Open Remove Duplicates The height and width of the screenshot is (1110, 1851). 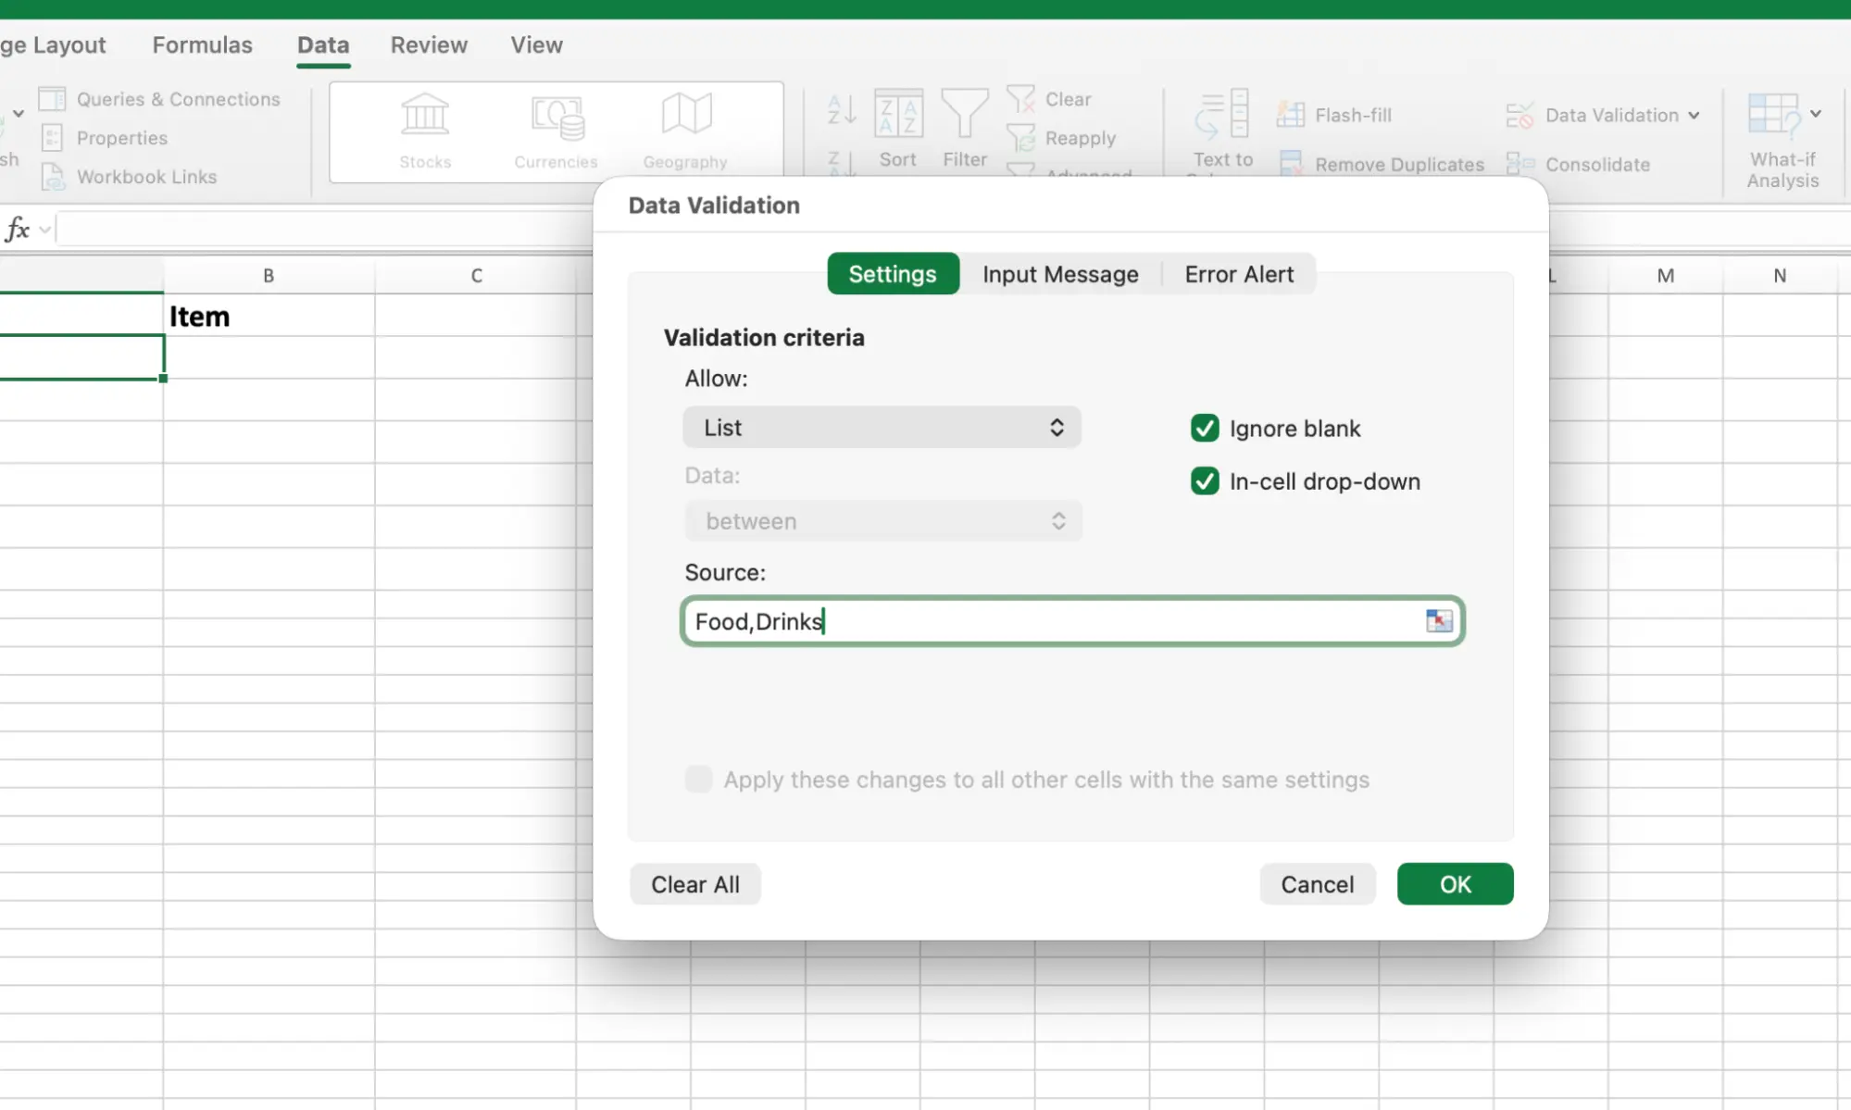1291,163
